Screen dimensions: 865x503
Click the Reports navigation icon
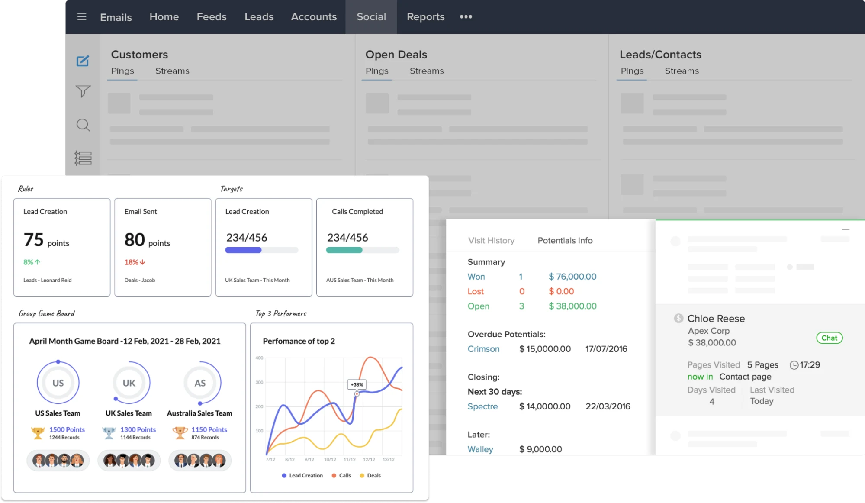pyautogui.click(x=426, y=17)
